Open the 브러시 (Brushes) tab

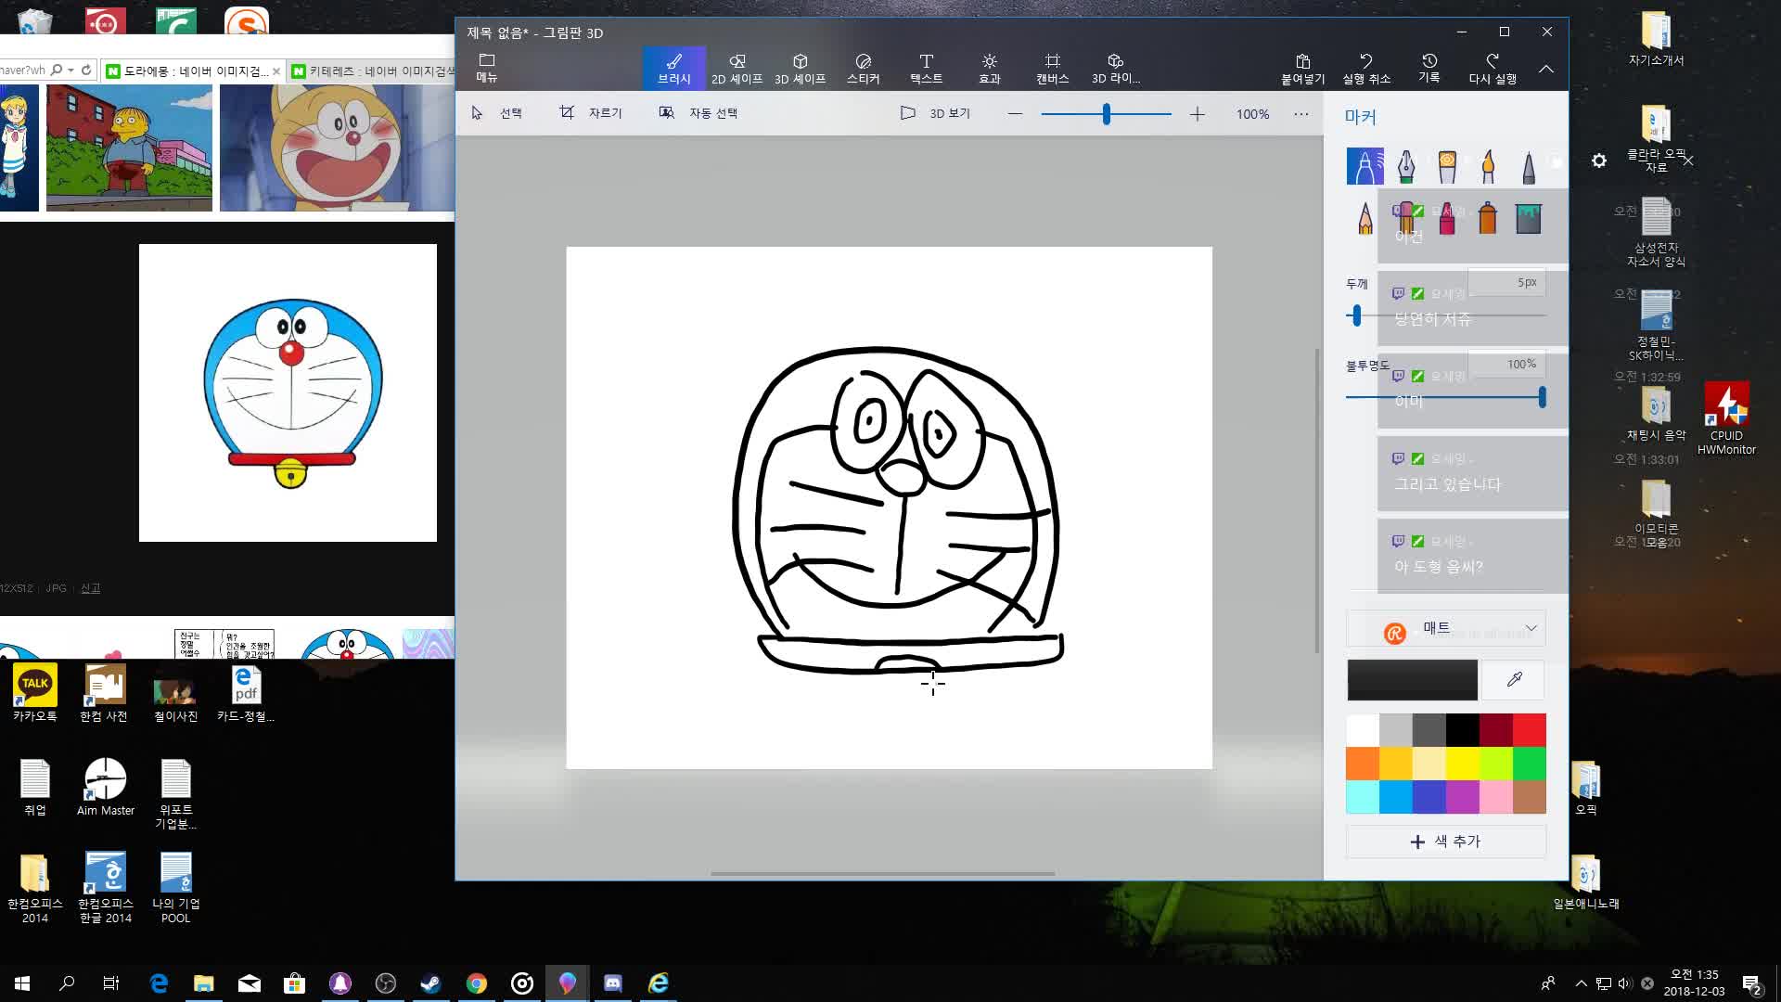click(674, 69)
